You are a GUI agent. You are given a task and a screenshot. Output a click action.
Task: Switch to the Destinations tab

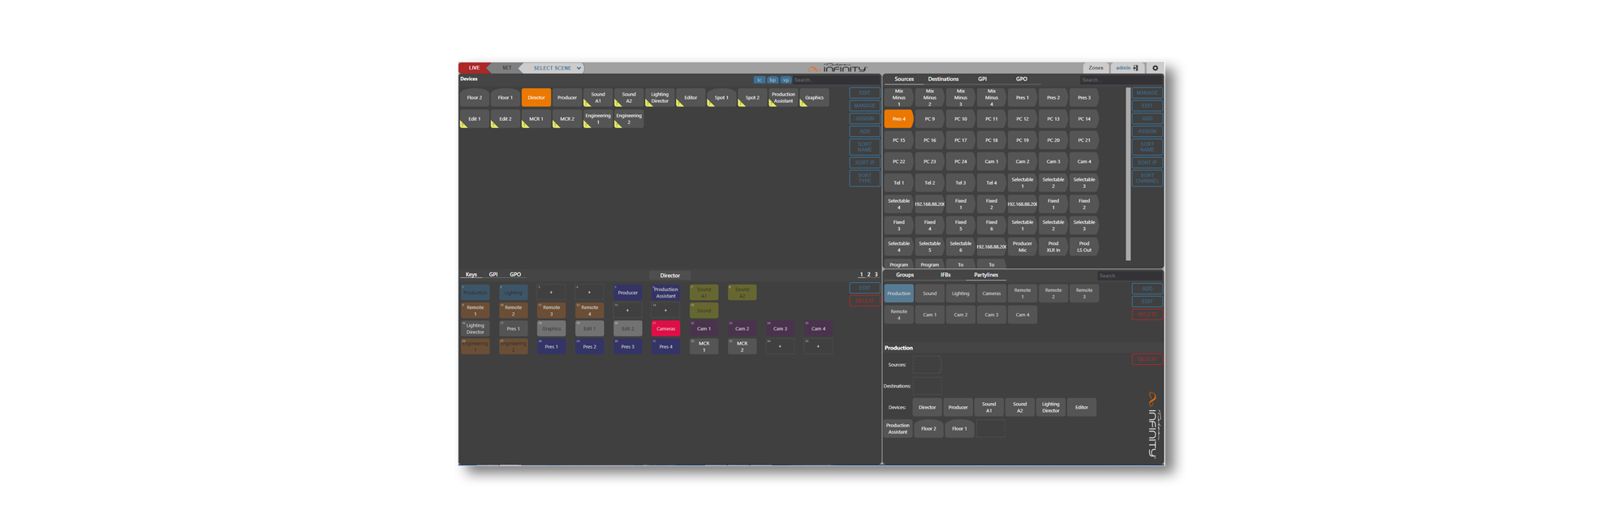pos(943,79)
